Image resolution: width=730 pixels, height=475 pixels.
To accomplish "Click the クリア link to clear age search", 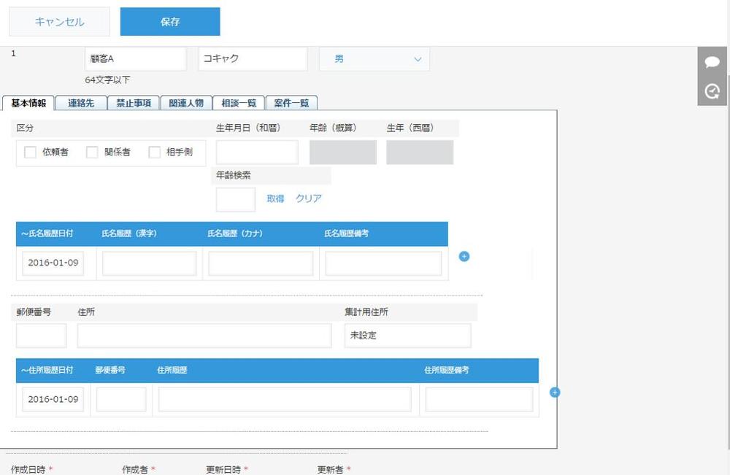I will (306, 198).
